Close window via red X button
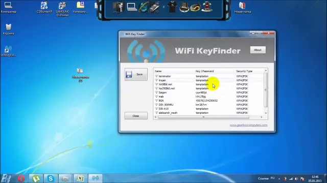 coord(268,33)
